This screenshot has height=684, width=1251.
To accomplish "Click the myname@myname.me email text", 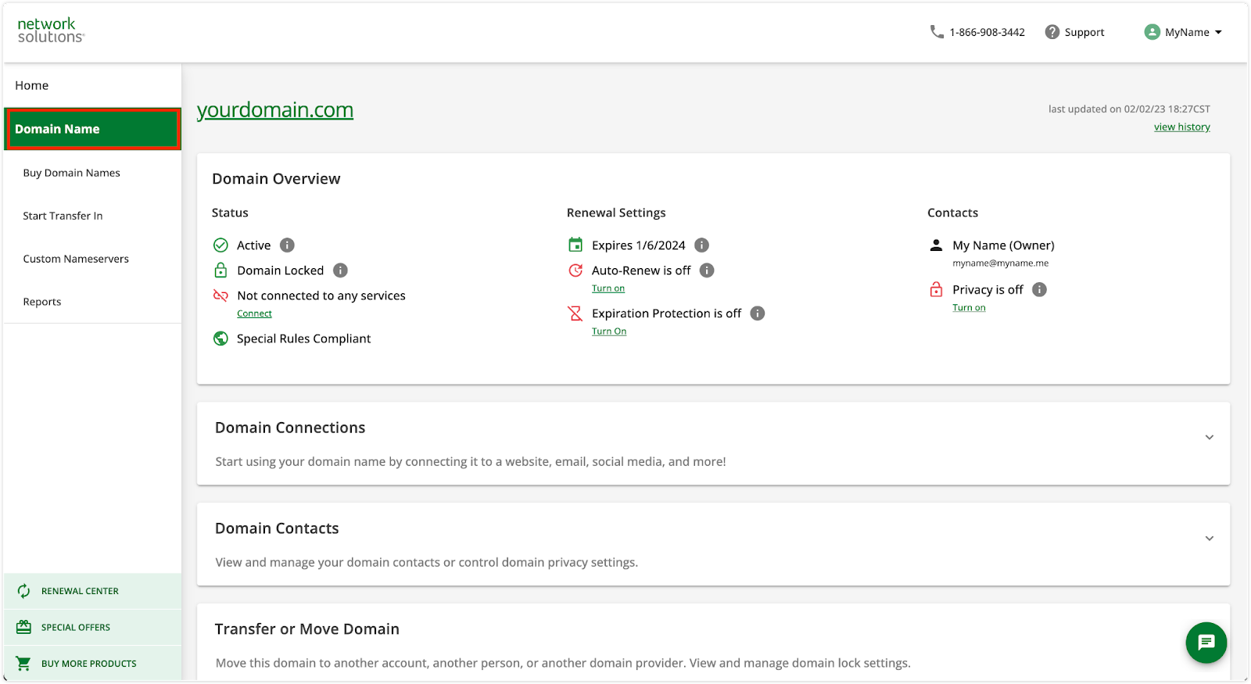I will pyautogui.click(x=1001, y=263).
